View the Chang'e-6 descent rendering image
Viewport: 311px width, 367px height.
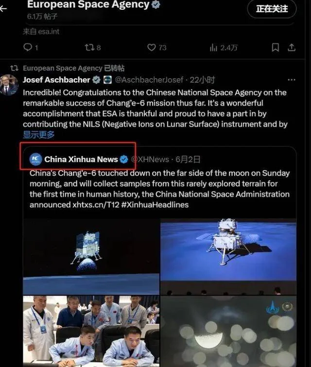tap(91, 256)
